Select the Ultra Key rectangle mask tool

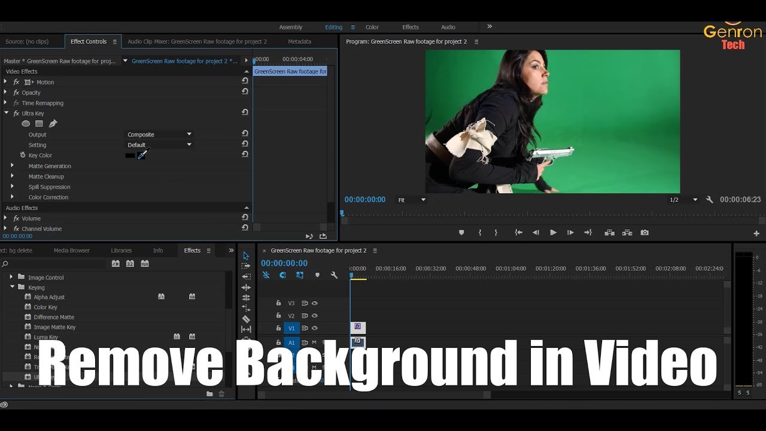[x=39, y=124]
